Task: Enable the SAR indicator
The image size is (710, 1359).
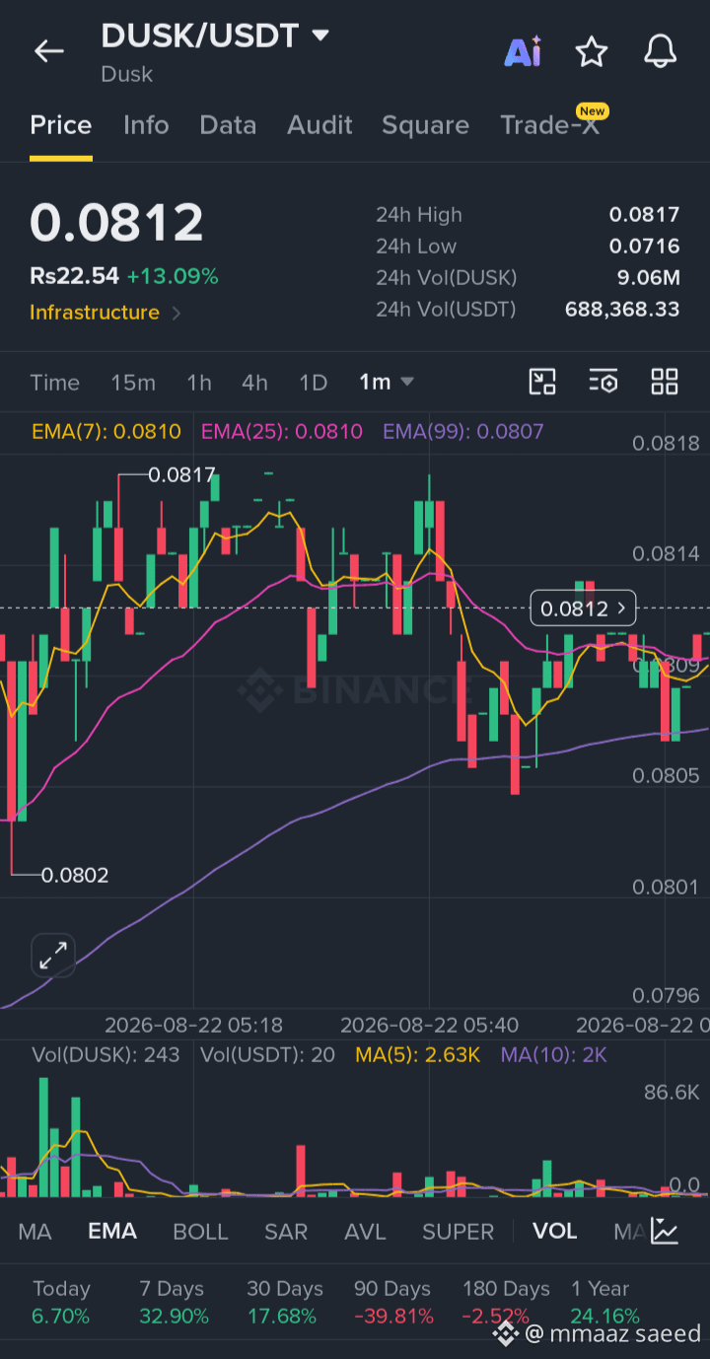Action: (286, 1232)
